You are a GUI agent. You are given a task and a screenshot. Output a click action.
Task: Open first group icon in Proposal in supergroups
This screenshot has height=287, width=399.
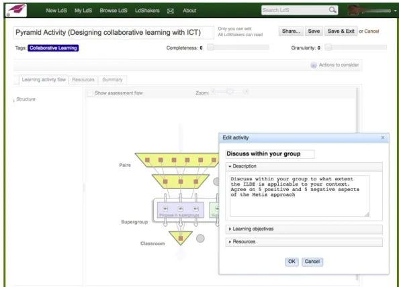point(165,209)
